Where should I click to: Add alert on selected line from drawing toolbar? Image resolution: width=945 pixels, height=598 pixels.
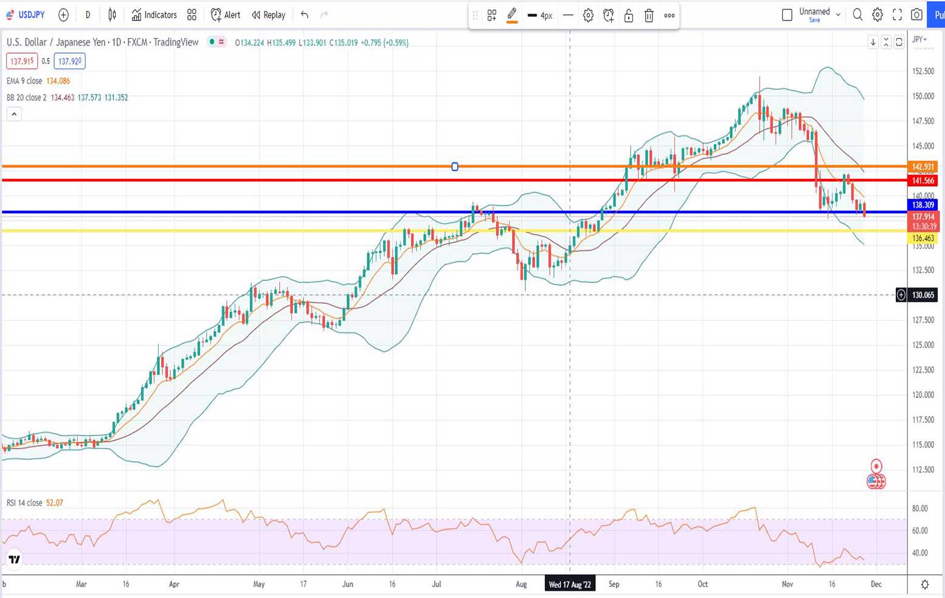point(608,16)
